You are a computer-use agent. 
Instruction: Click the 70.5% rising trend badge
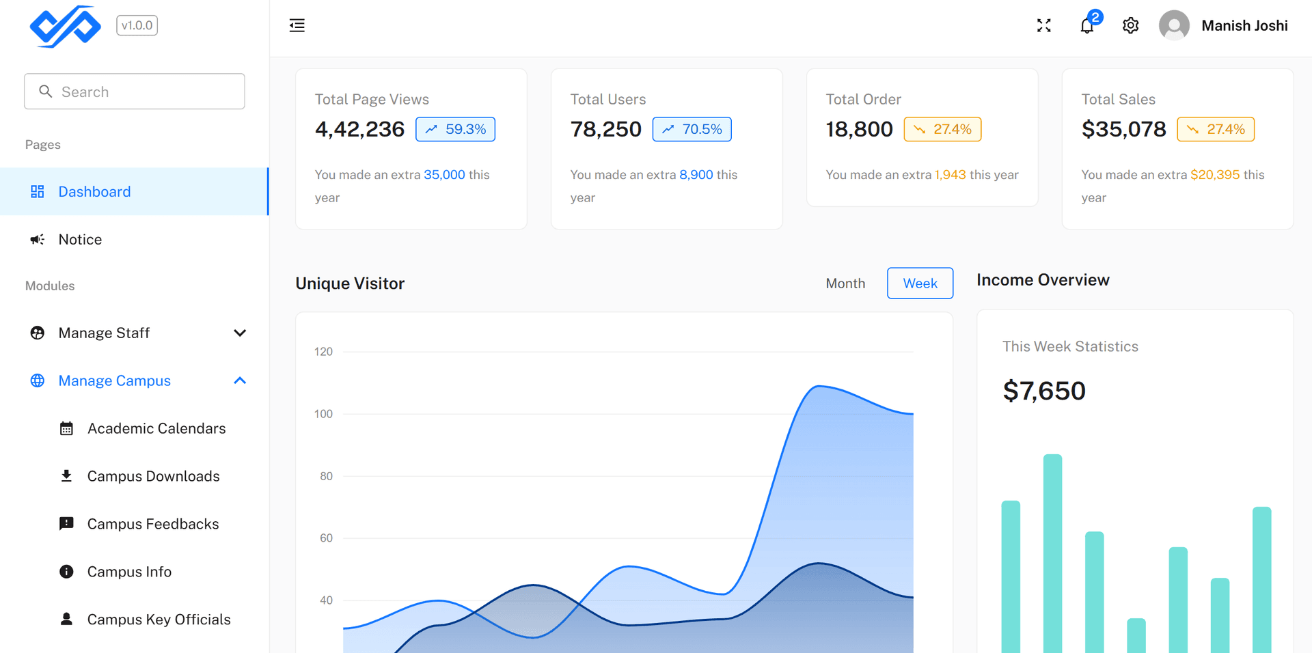[x=692, y=129]
